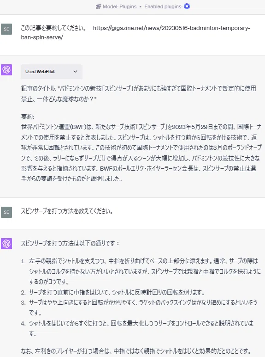The height and width of the screenshot is (357, 265).
Task: Click the SE avatar beside the spin serve question
Action: [x=6, y=212]
